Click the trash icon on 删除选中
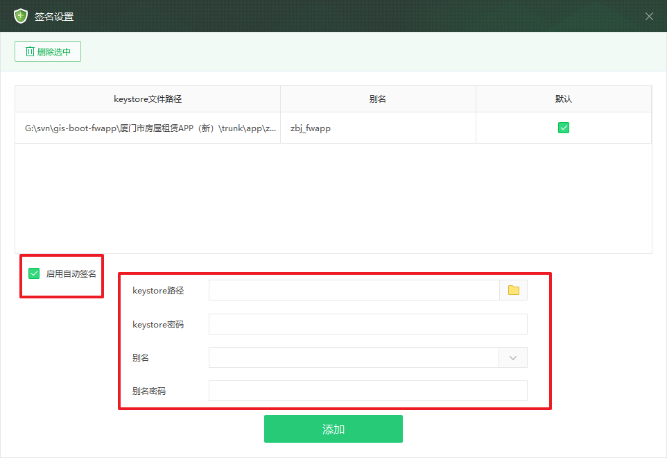Screen dimensions: 667x458 click(x=30, y=51)
